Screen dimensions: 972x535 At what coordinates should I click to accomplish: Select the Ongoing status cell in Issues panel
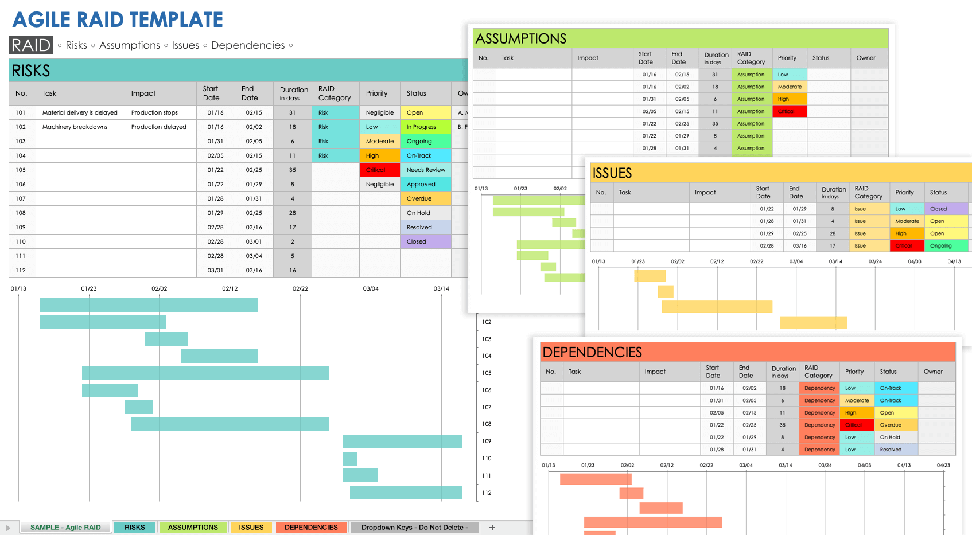946,245
